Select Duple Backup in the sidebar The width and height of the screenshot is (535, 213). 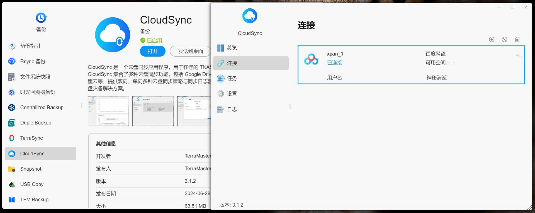pos(40,123)
